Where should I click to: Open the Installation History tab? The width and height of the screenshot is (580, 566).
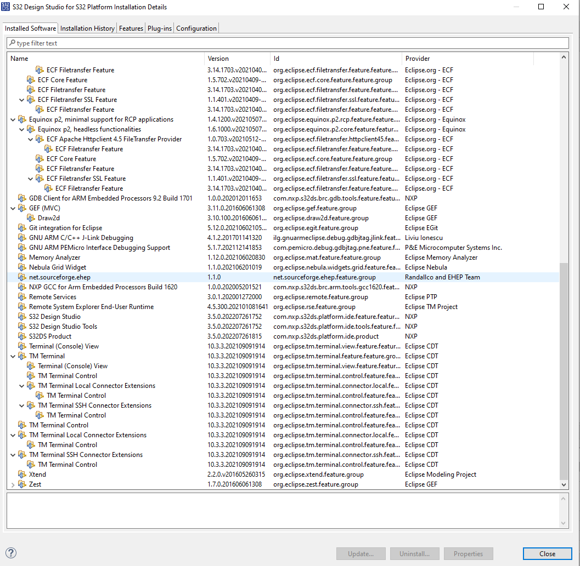pos(87,28)
